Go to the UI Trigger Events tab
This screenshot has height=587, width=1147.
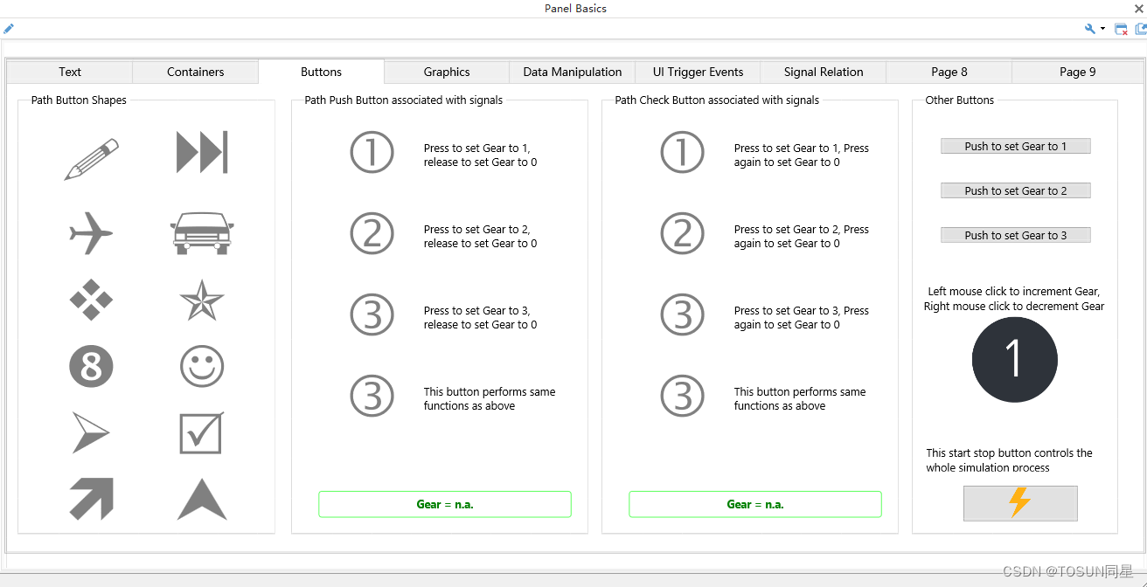coord(699,72)
